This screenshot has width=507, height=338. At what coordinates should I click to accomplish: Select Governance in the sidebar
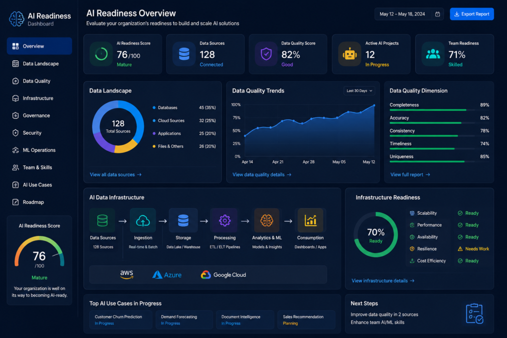click(40, 115)
